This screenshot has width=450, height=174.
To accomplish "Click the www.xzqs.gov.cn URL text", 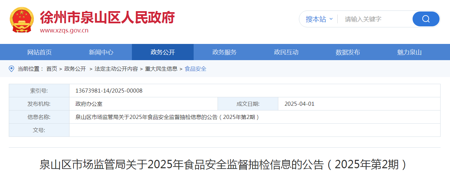I will [x=64, y=30].
